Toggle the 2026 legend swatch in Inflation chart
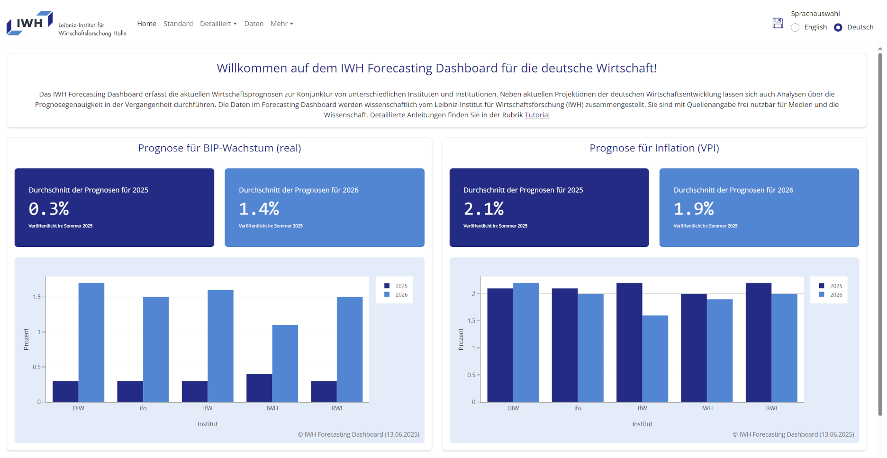 822,295
